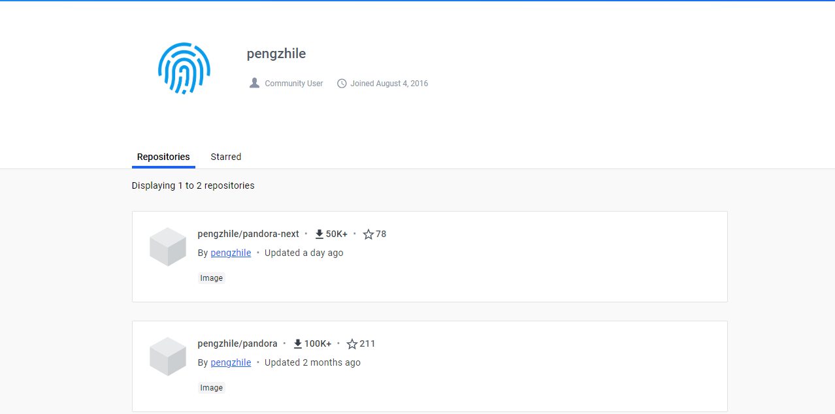Viewport: 835px width, 414px height.
Task: Click the pandora-next repository cube thumbnail
Action: [167, 247]
